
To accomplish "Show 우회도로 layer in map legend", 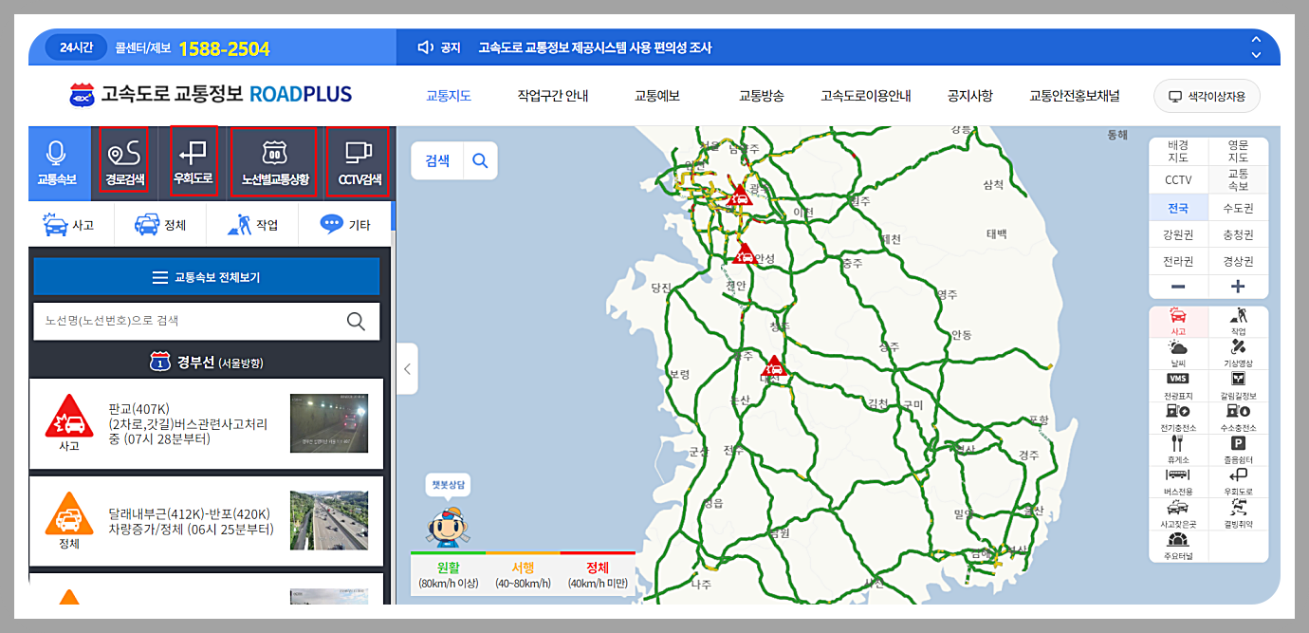I will pos(1238,482).
